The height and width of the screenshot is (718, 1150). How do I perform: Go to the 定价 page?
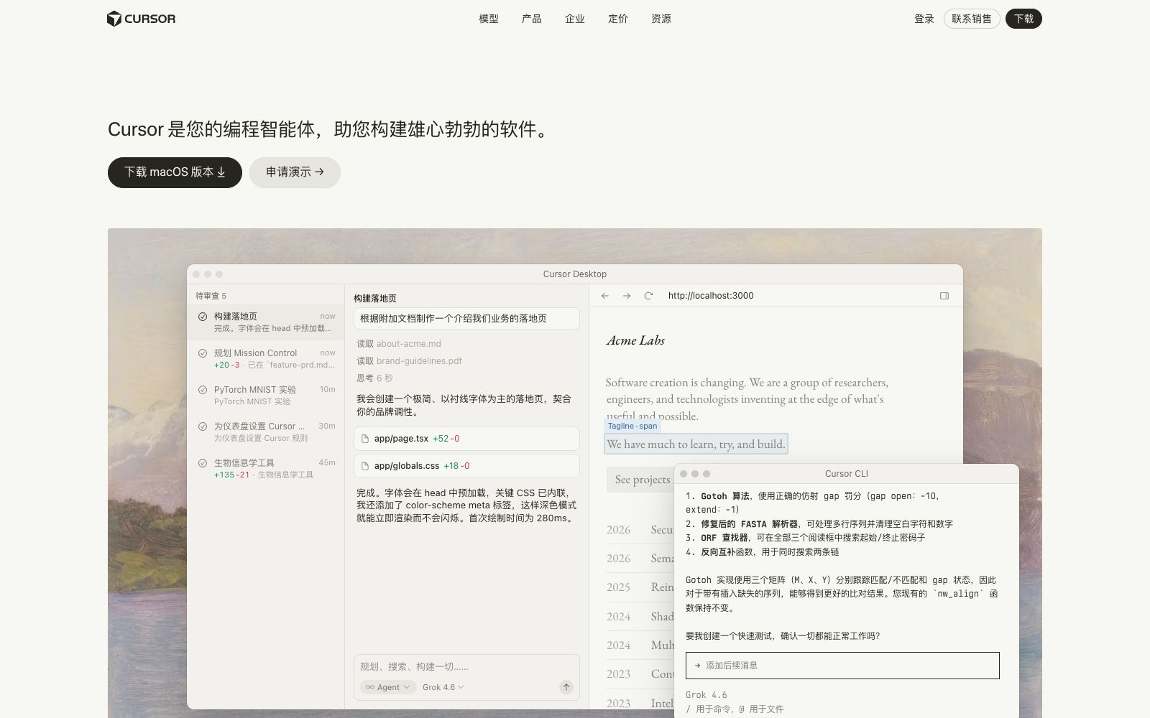tap(618, 19)
